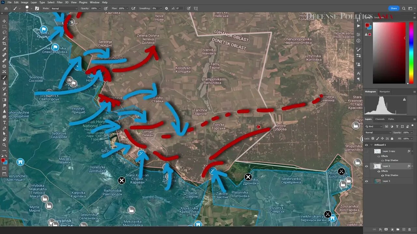
Task: Switch to the Paths tab
Action: (391, 119)
